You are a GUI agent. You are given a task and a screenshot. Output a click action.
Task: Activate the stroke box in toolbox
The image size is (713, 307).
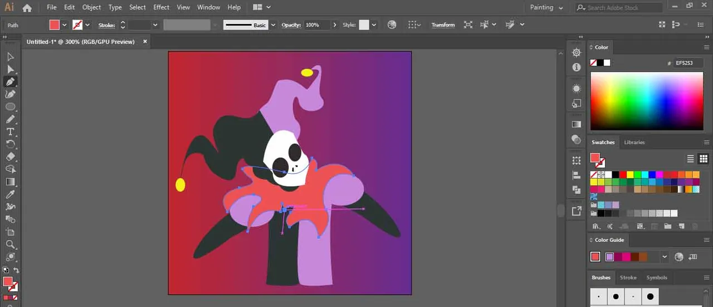(13, 287)
